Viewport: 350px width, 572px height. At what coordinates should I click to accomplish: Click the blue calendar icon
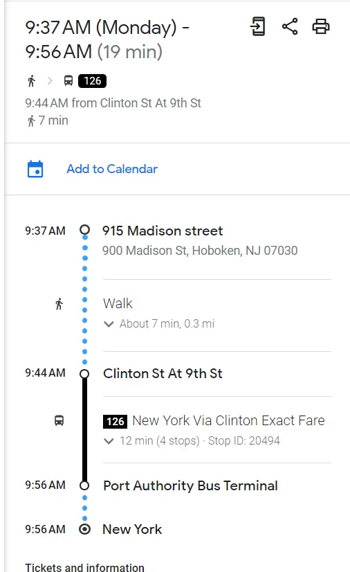tap(35, 169)
